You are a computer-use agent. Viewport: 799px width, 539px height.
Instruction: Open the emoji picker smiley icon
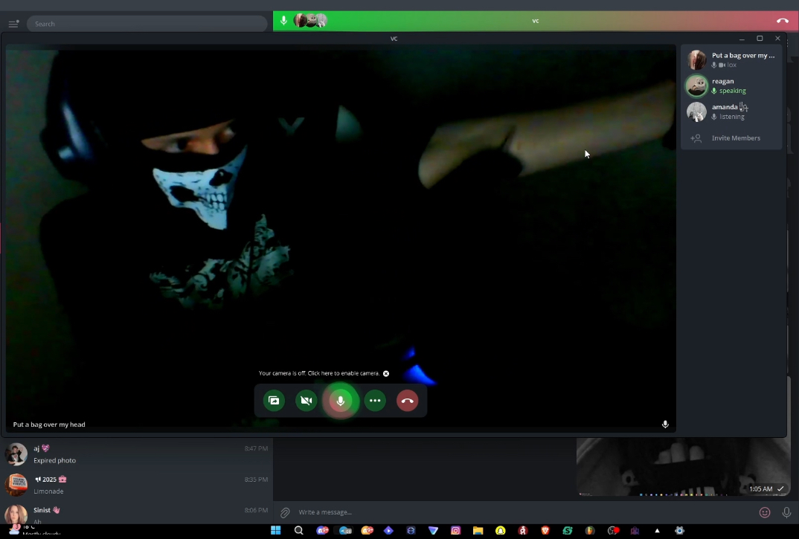point(765,512)
